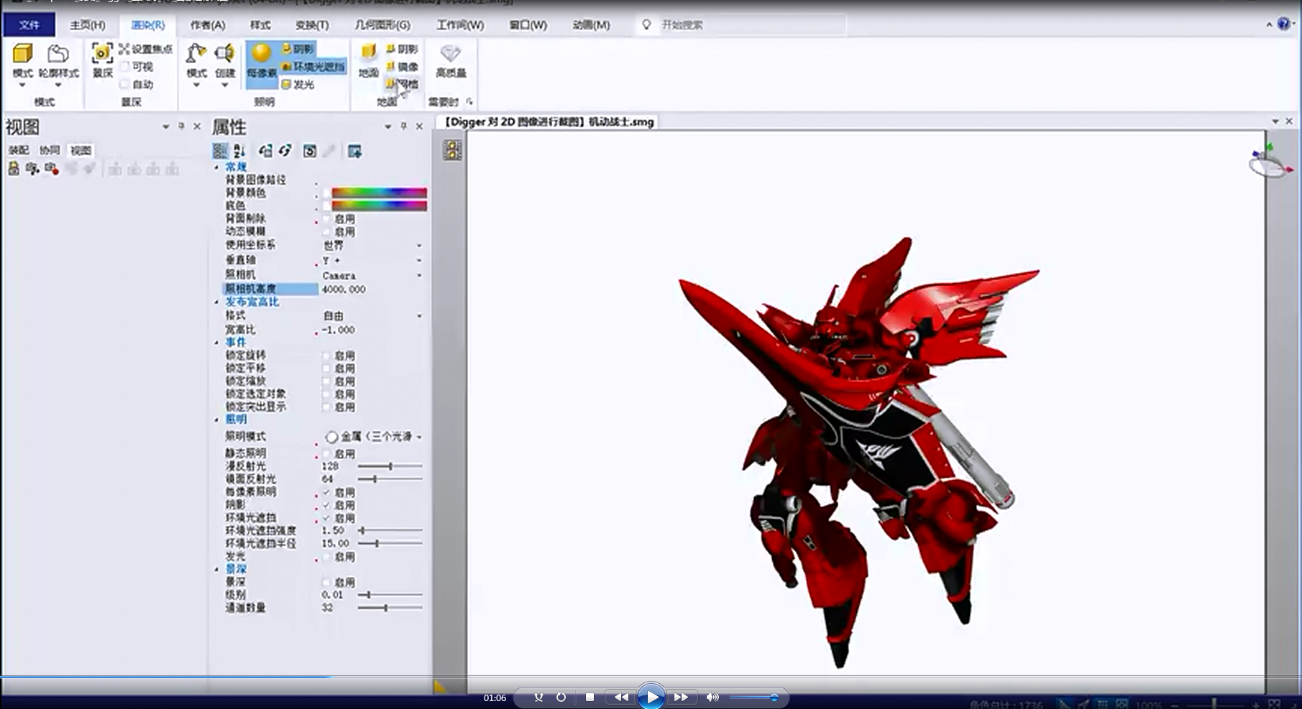Enable the 自动 checkbox in depth-of-field group
1302x709 pixels.
[x=124, y=84]
